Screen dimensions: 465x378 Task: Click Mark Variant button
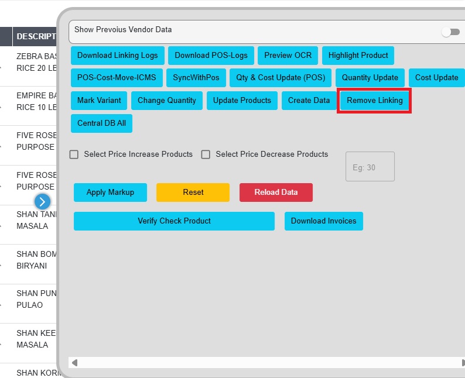click(x=99, y=101)
